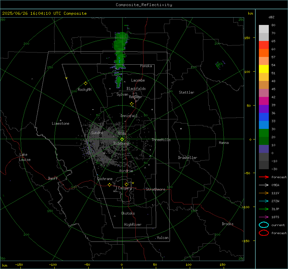Click the Okotoks town label
The width and height of the screenshot is (288, 269).
pos(128,213)
